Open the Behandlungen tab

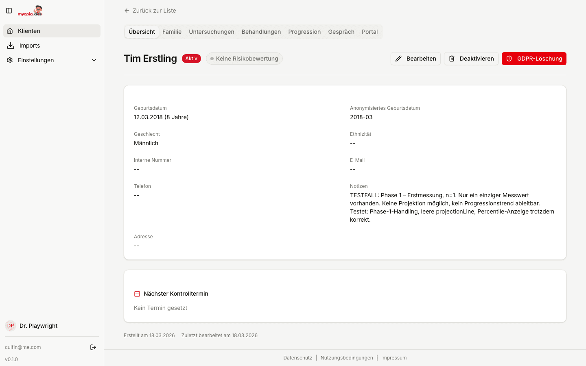[261, 32]
